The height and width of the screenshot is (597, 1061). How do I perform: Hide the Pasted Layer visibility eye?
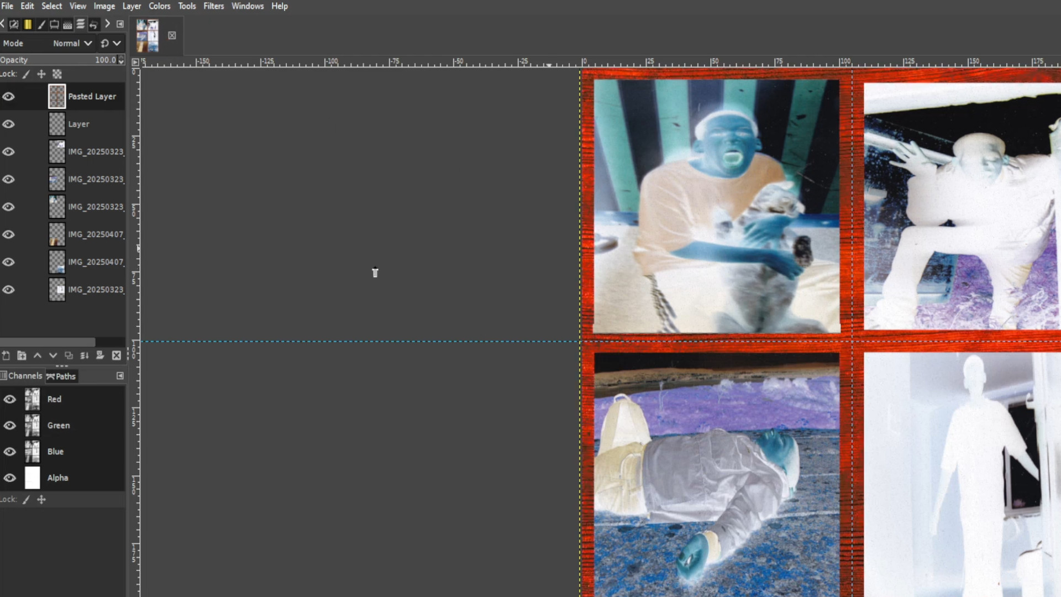(x=8, y=96)
